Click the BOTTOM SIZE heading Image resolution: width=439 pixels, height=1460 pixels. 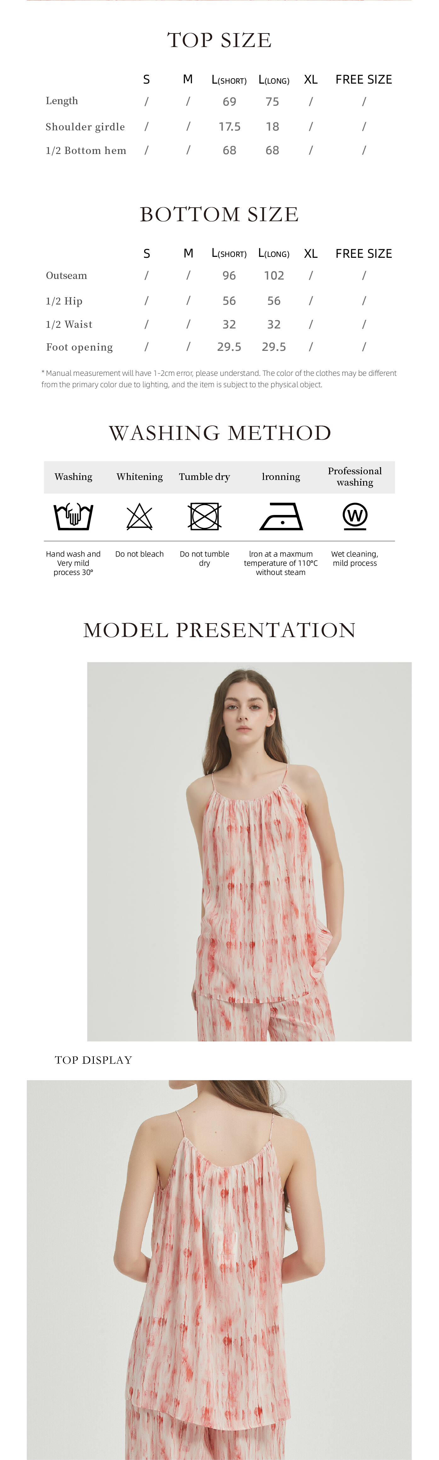pyautogui.click(x=219, y=214)
